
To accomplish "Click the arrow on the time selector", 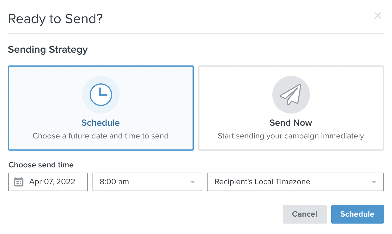I will [192, 182].
